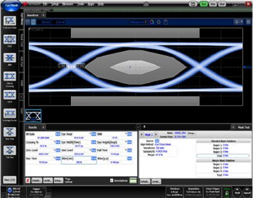Collapse the Mask Test panel arrow

pos(233,127)
